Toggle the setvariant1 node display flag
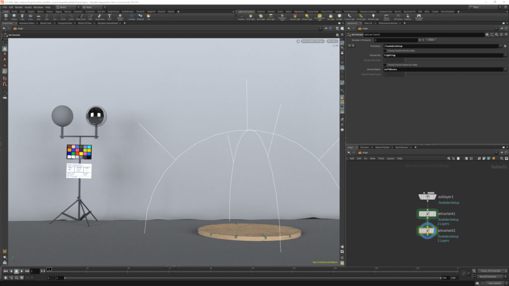This screenshot has height=286, width=509. coord(434,214)
